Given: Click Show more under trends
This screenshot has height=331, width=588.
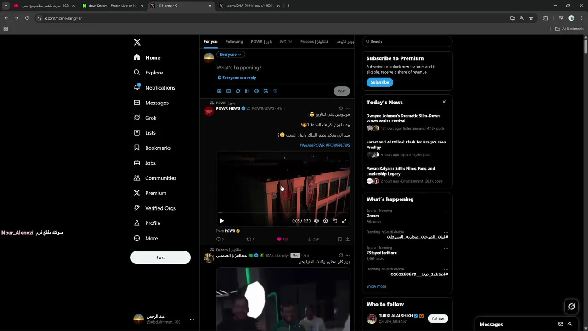Looking at the screenshot, I should point(376,286).
